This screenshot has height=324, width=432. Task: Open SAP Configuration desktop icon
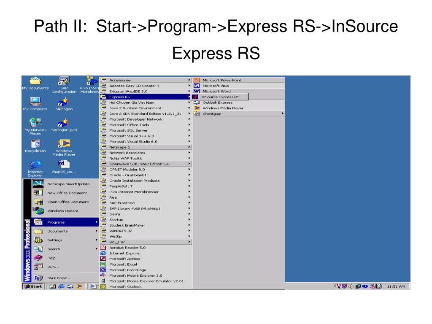point(64,85)
